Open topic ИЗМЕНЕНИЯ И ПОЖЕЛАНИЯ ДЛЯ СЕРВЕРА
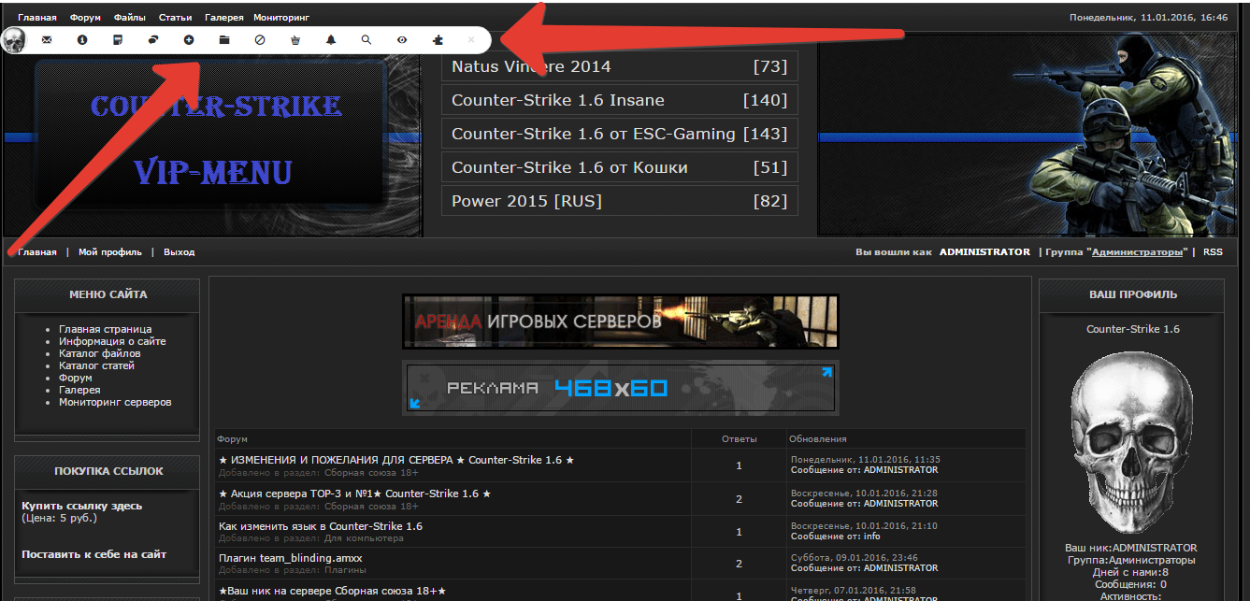Image resolution: width=1250 pixels, height=601 pixels. pos(396,461)
